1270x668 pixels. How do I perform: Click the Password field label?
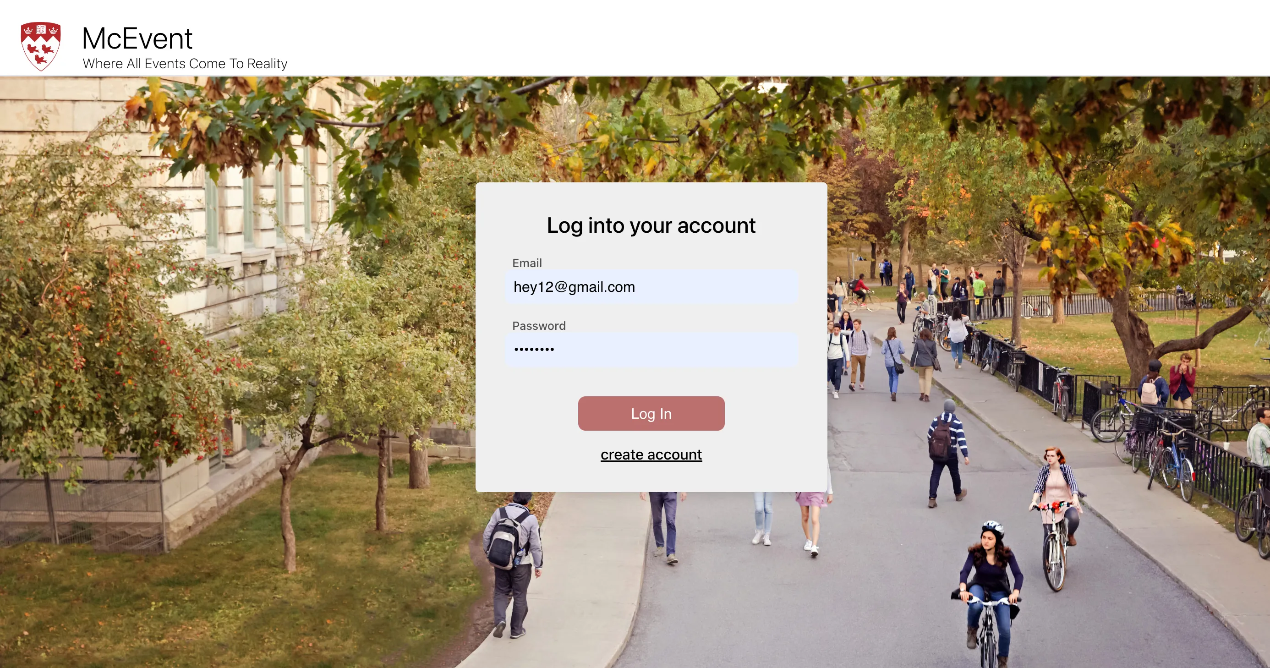tap(538, 326)
